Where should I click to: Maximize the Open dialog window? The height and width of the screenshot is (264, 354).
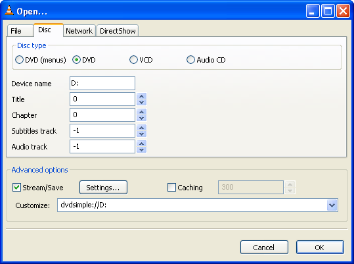click(328, 11)
